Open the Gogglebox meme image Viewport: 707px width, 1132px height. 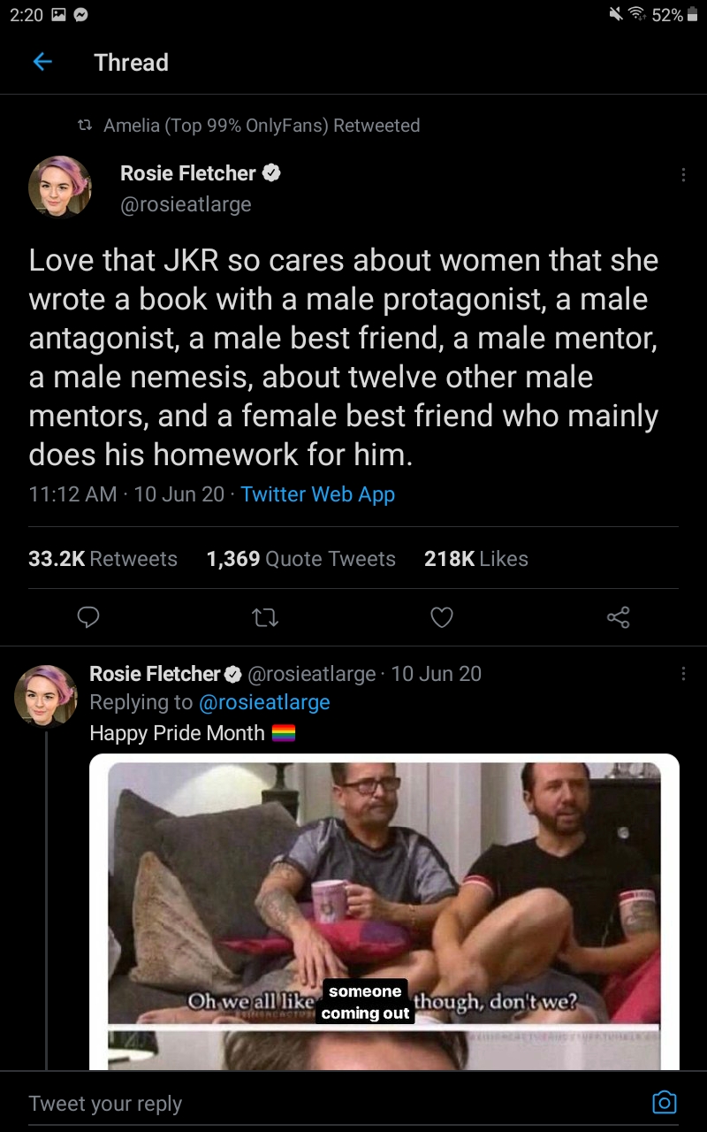click(x=384, y=912)
